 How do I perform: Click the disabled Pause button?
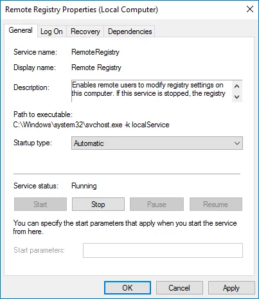[157, 204]
